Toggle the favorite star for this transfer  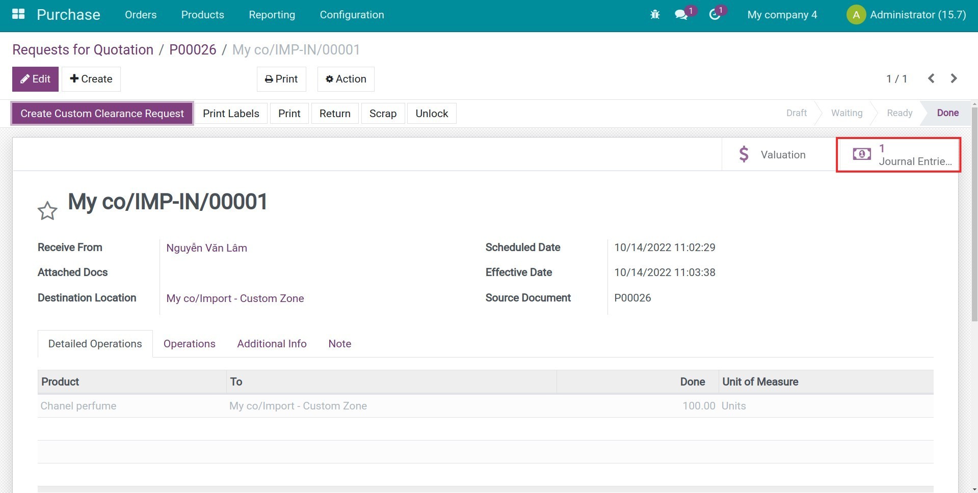[47, 210]
